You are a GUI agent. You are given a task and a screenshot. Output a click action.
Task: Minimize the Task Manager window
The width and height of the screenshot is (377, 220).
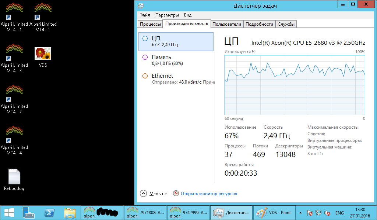point(343,4)
